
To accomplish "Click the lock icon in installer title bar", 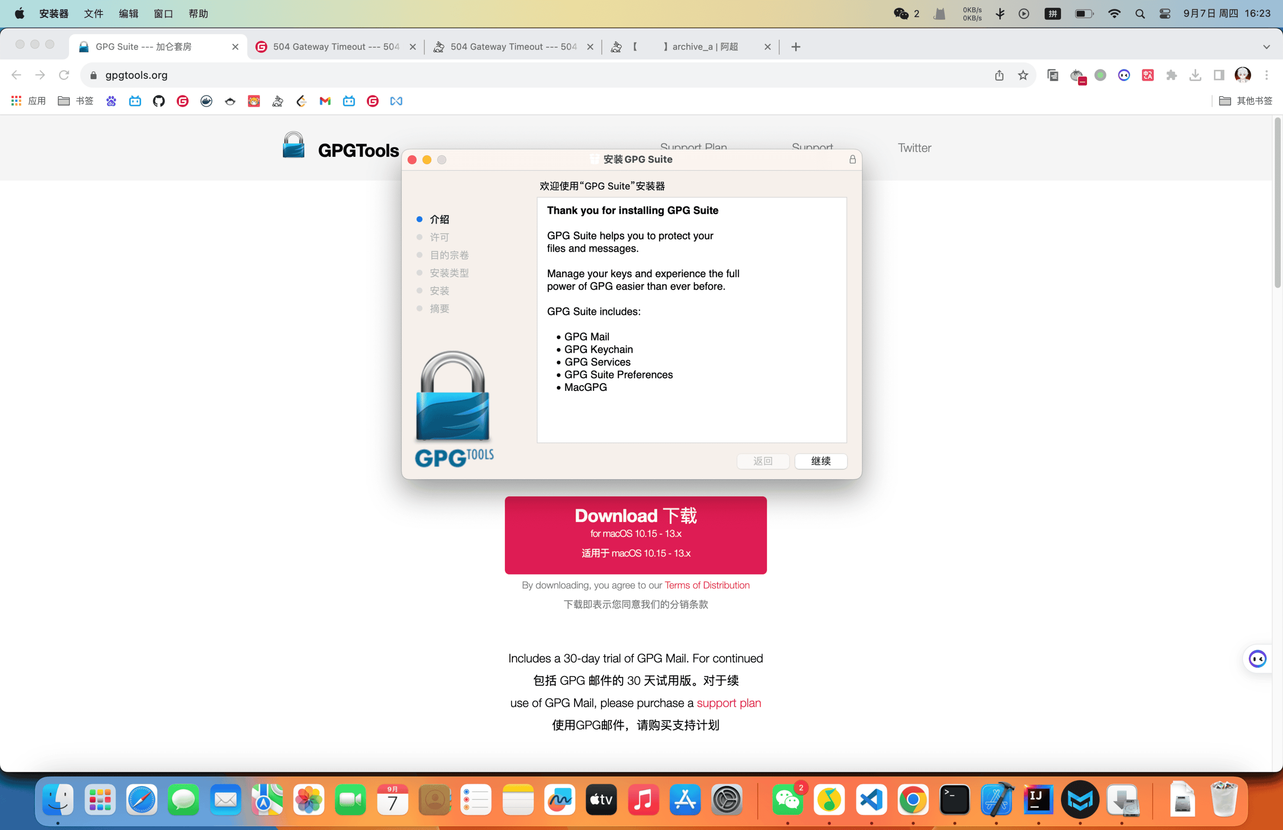I will 852,160.
